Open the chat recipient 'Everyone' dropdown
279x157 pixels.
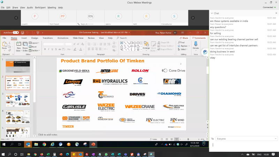(x=246, y=139)
